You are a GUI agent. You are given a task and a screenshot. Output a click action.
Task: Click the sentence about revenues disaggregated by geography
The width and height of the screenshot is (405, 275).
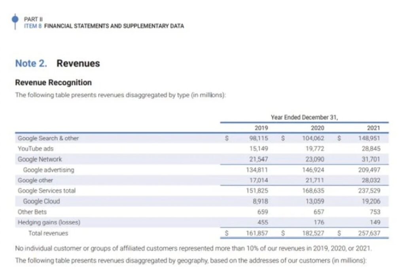click(x=191, y=260)
